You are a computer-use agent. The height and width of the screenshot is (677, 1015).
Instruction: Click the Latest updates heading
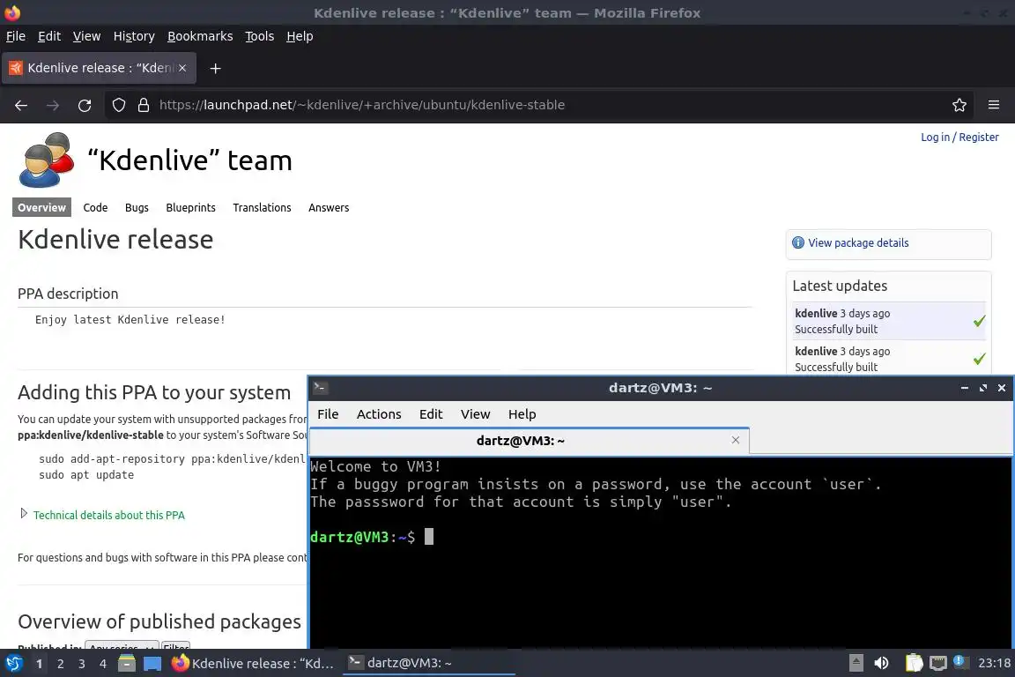click(840, 286)
